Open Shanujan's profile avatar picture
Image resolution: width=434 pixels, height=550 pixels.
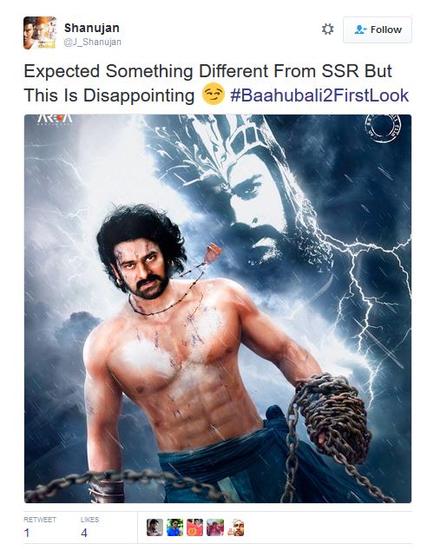40,33
